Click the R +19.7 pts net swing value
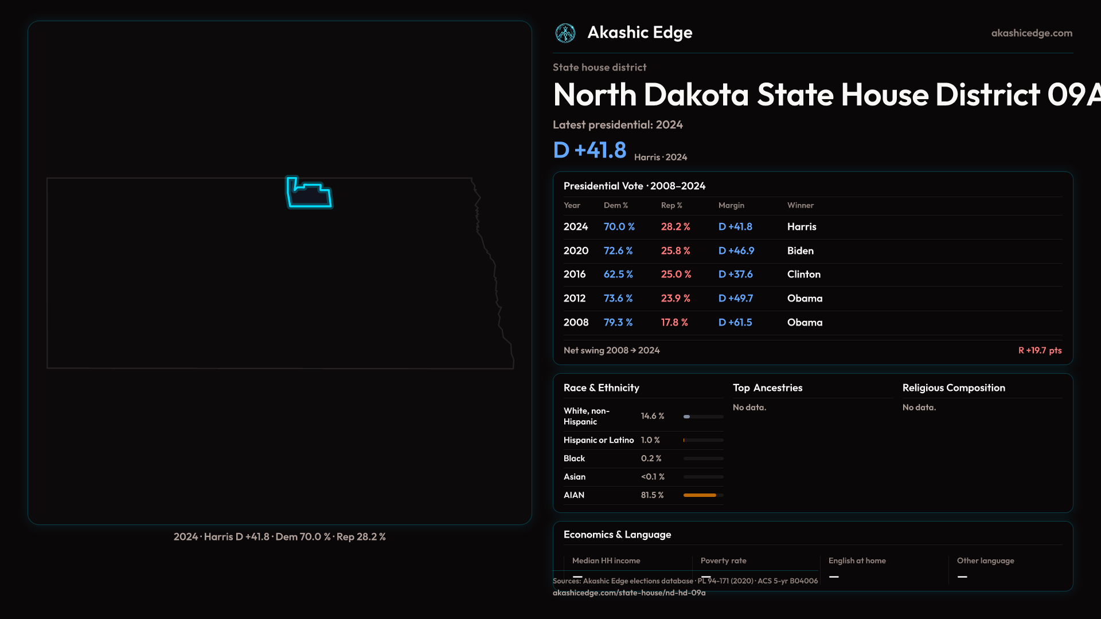The image size is (1101, 619). click(x=1039, y=350)
